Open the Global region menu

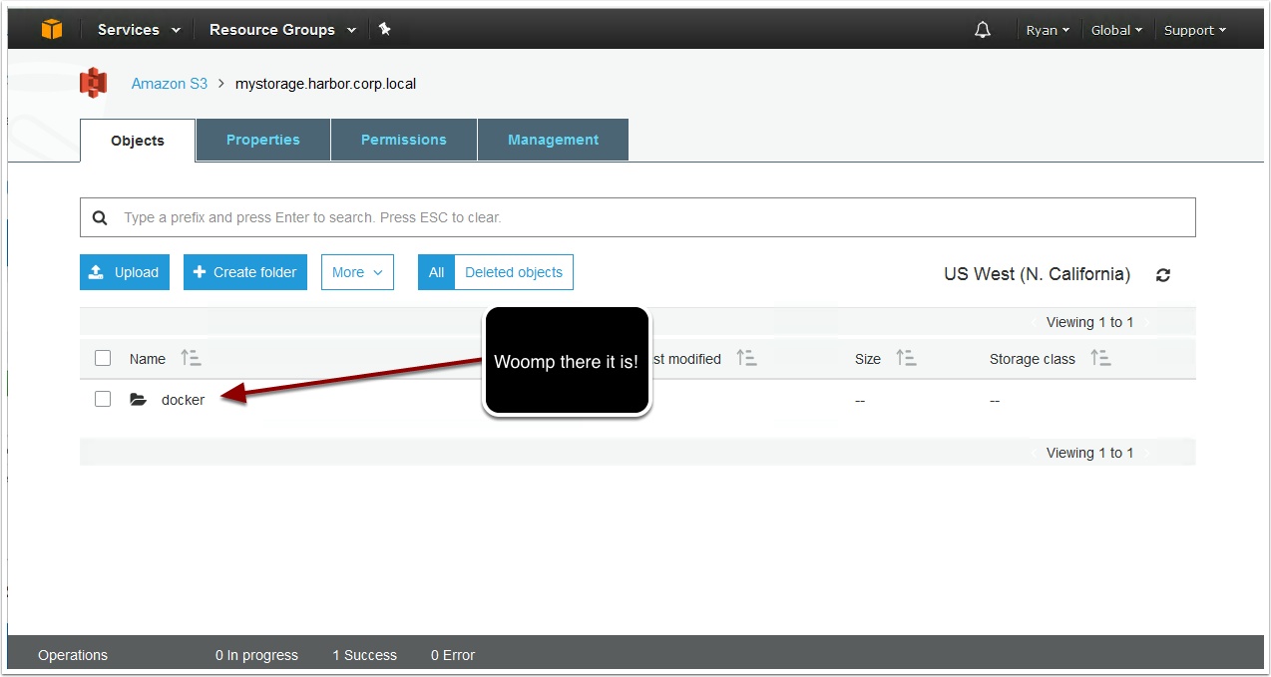(x=1117, y=30)
